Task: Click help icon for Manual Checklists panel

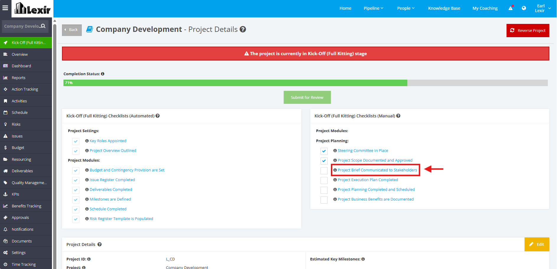Action: pos(398,116)
